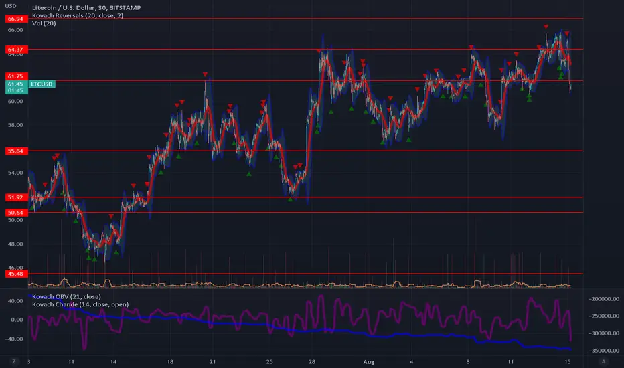
Task: Select the 45.48 red price level label
Action: click(x=16, y=274)
